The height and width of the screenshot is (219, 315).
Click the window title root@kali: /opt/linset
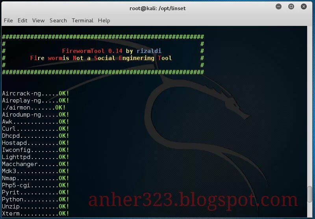[157, 8]
